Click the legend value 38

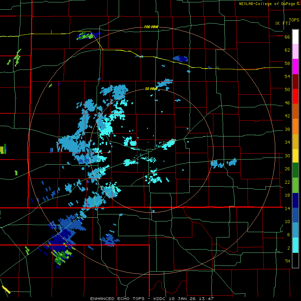(287, 129)
